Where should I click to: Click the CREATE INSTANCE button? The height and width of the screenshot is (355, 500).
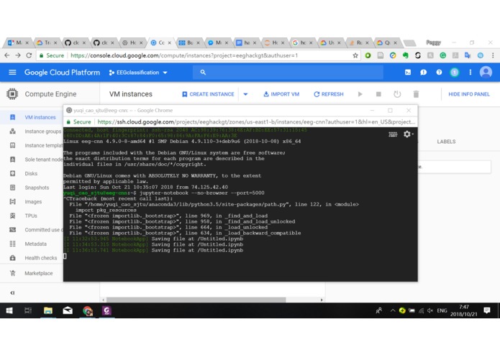point(208,94)
